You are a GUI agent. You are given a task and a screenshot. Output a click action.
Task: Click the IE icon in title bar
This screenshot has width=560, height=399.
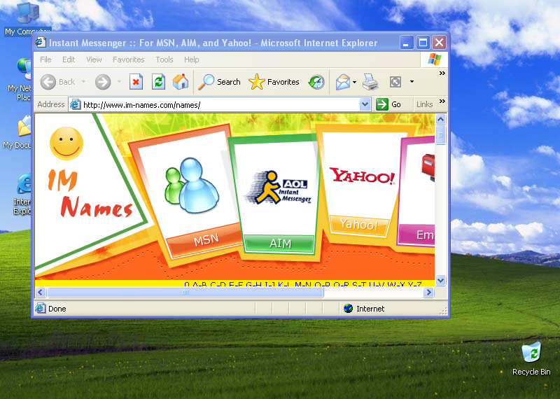[41, 43]
